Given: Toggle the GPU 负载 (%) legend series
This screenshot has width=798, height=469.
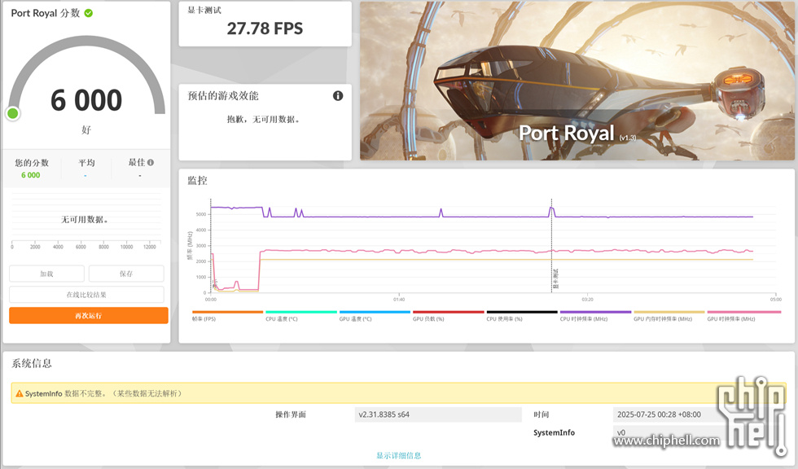Looking at the screenshot, I should point(448,316).
